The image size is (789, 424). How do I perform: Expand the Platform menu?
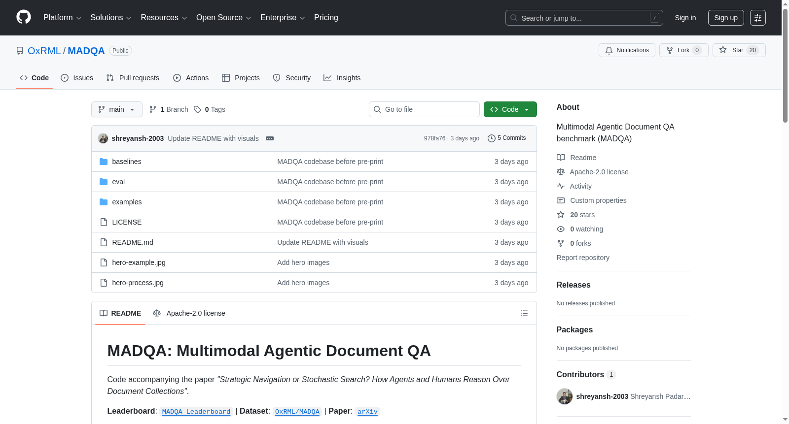coord(62,18)
